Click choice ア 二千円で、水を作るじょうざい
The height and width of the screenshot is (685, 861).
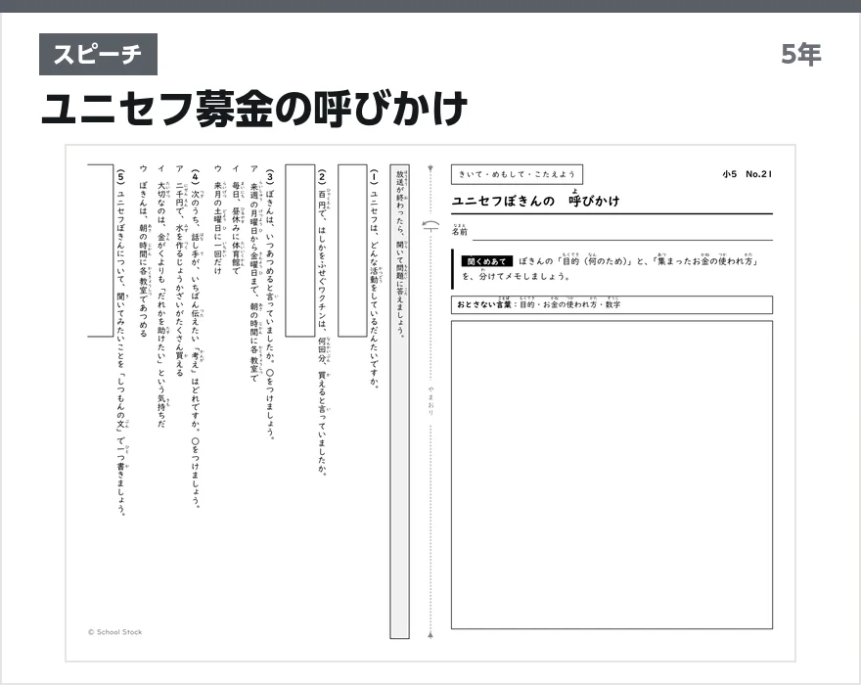tap(179, 270)
